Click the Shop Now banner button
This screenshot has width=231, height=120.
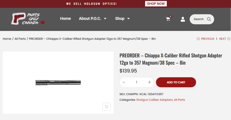tap(156, 4)
